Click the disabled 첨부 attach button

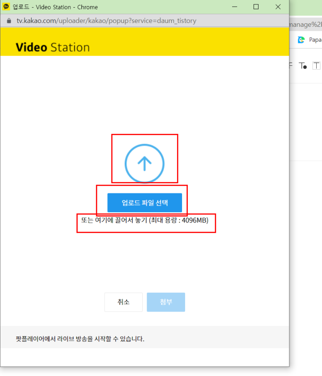[x=166, y=302]
